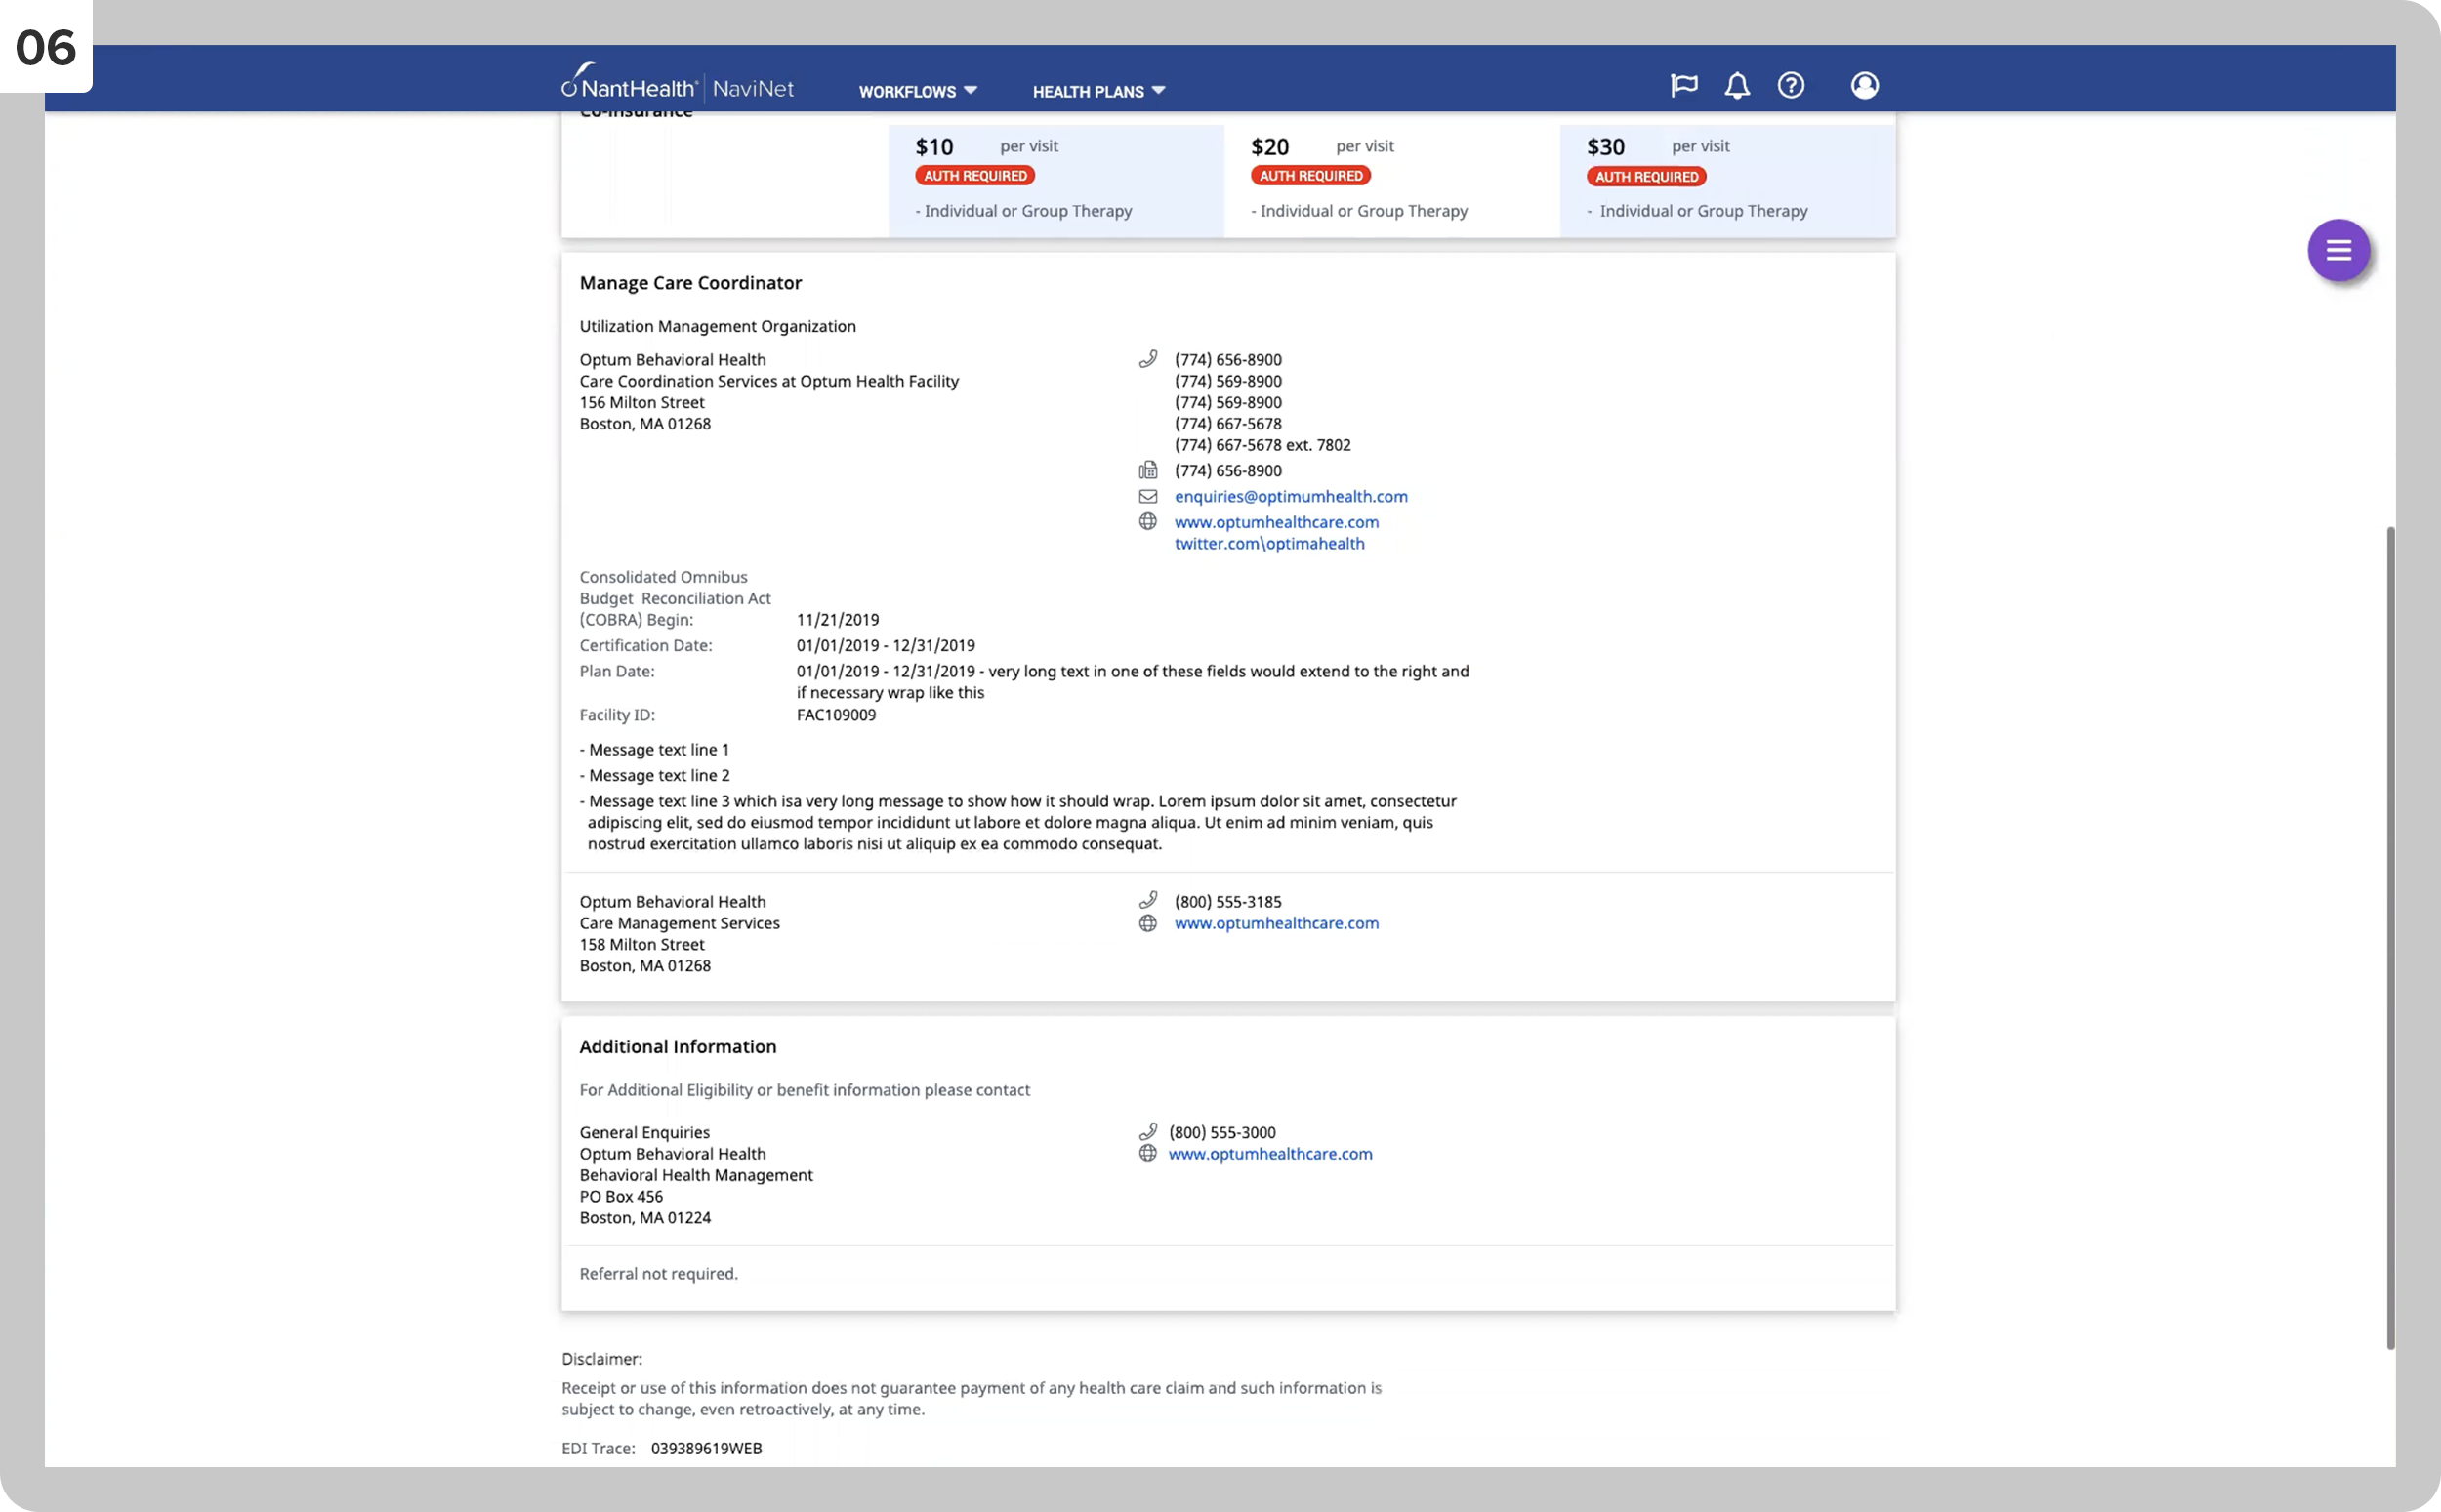Click phone icon beside (800) 555-3185
The height and width of the screenshot is (1512, 2441).
[1148, 900]
